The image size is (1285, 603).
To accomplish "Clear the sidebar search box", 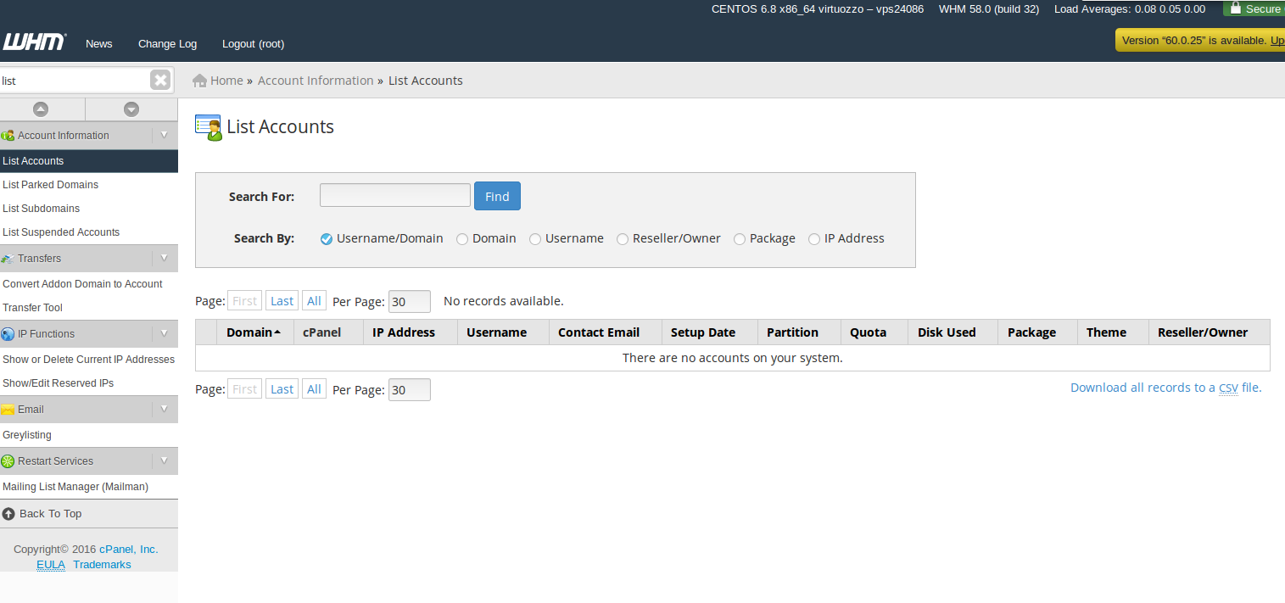I will point(160,81).
